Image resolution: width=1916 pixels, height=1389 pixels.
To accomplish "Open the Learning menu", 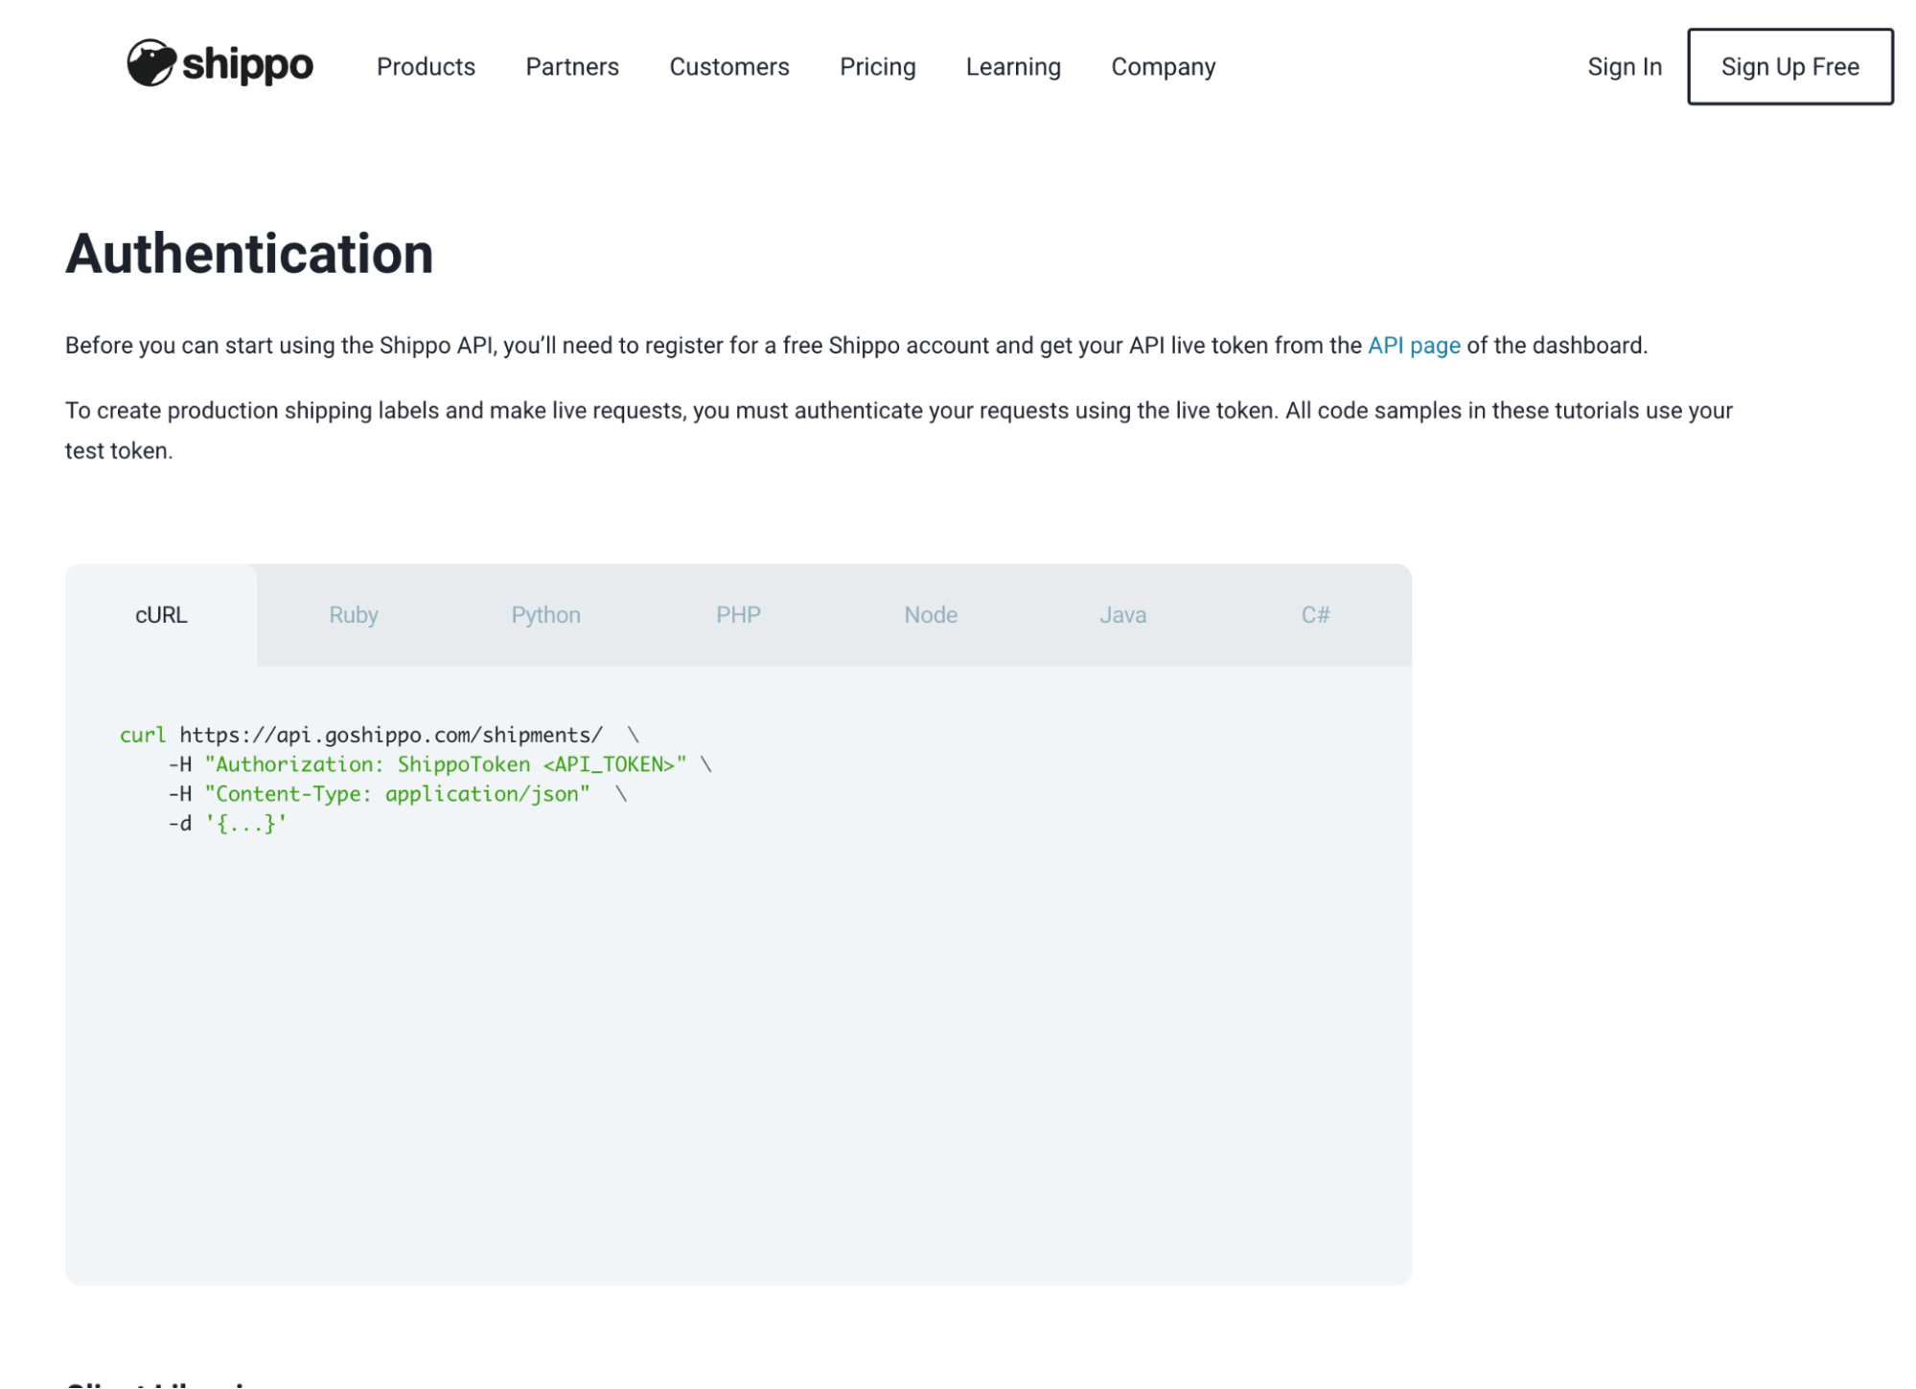I will pos(1012,67).
